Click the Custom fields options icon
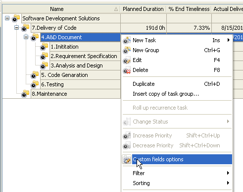Image resolution: width=243 pixels, height=192 pixels. click(x=127, y=159)
